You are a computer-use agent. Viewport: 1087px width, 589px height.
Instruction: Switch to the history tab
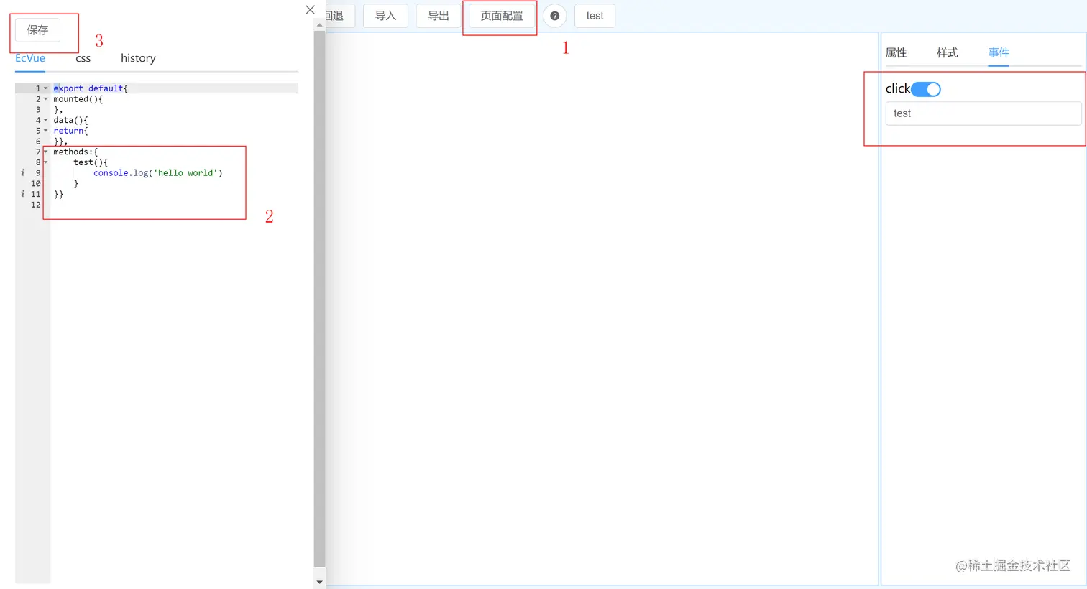[x=137, y=58]
